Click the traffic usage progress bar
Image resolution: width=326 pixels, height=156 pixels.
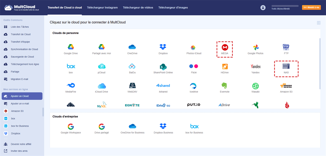coord(284,6)
